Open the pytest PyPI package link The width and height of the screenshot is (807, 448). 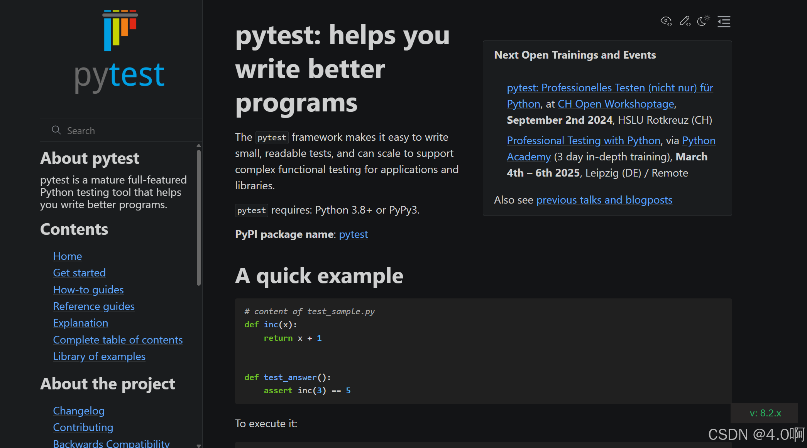click(x=354, y=234)
